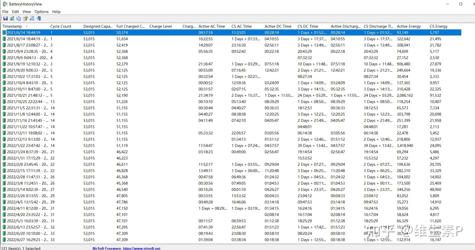Sort by the Full Charged C... column header
Screen dimensions: 475x250
pyautogui.click(x=131, y=26)
